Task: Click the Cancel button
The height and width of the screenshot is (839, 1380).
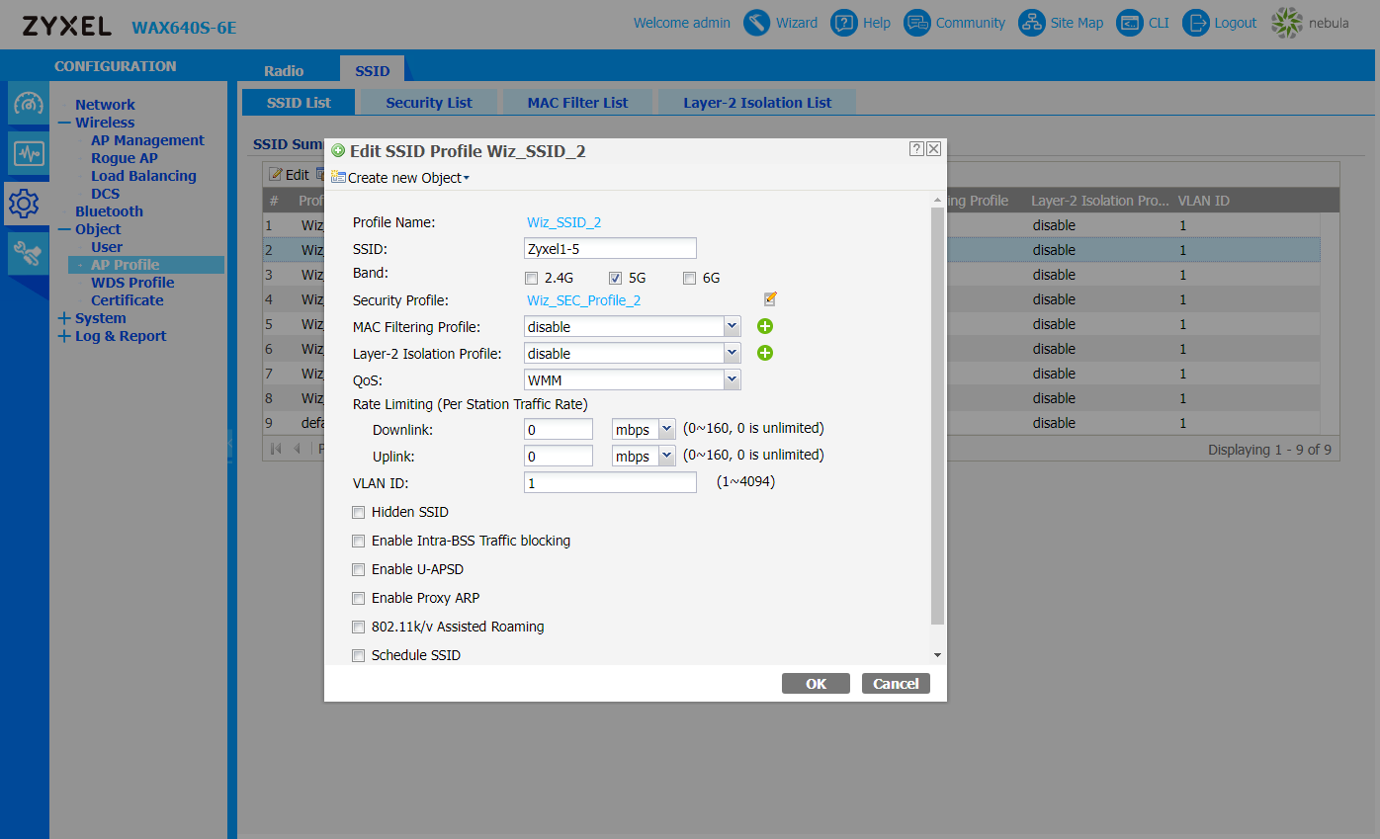Action: tap(896, 684)
